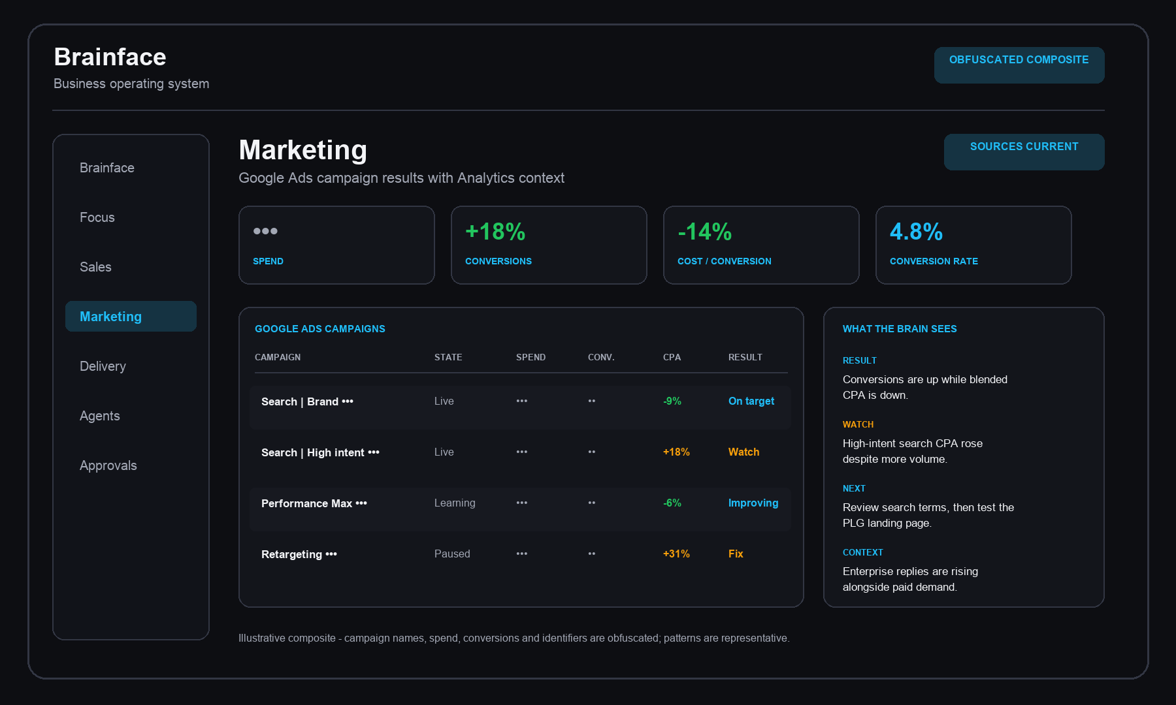
Task: Open the Agents section
Action: (131, 416)
